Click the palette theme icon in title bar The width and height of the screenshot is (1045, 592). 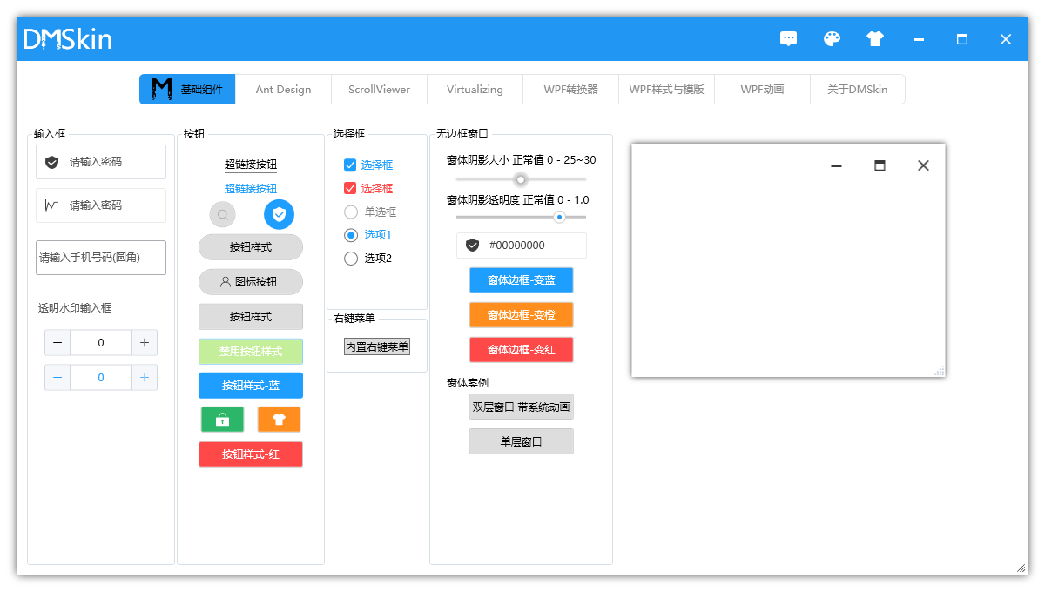tap(832, 38)
